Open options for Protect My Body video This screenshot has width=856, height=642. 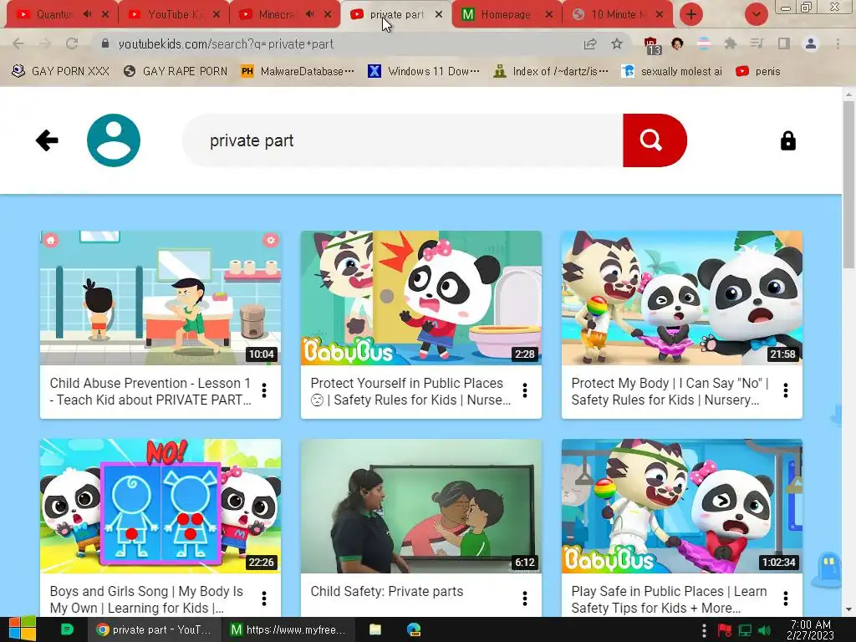point(786,390)
